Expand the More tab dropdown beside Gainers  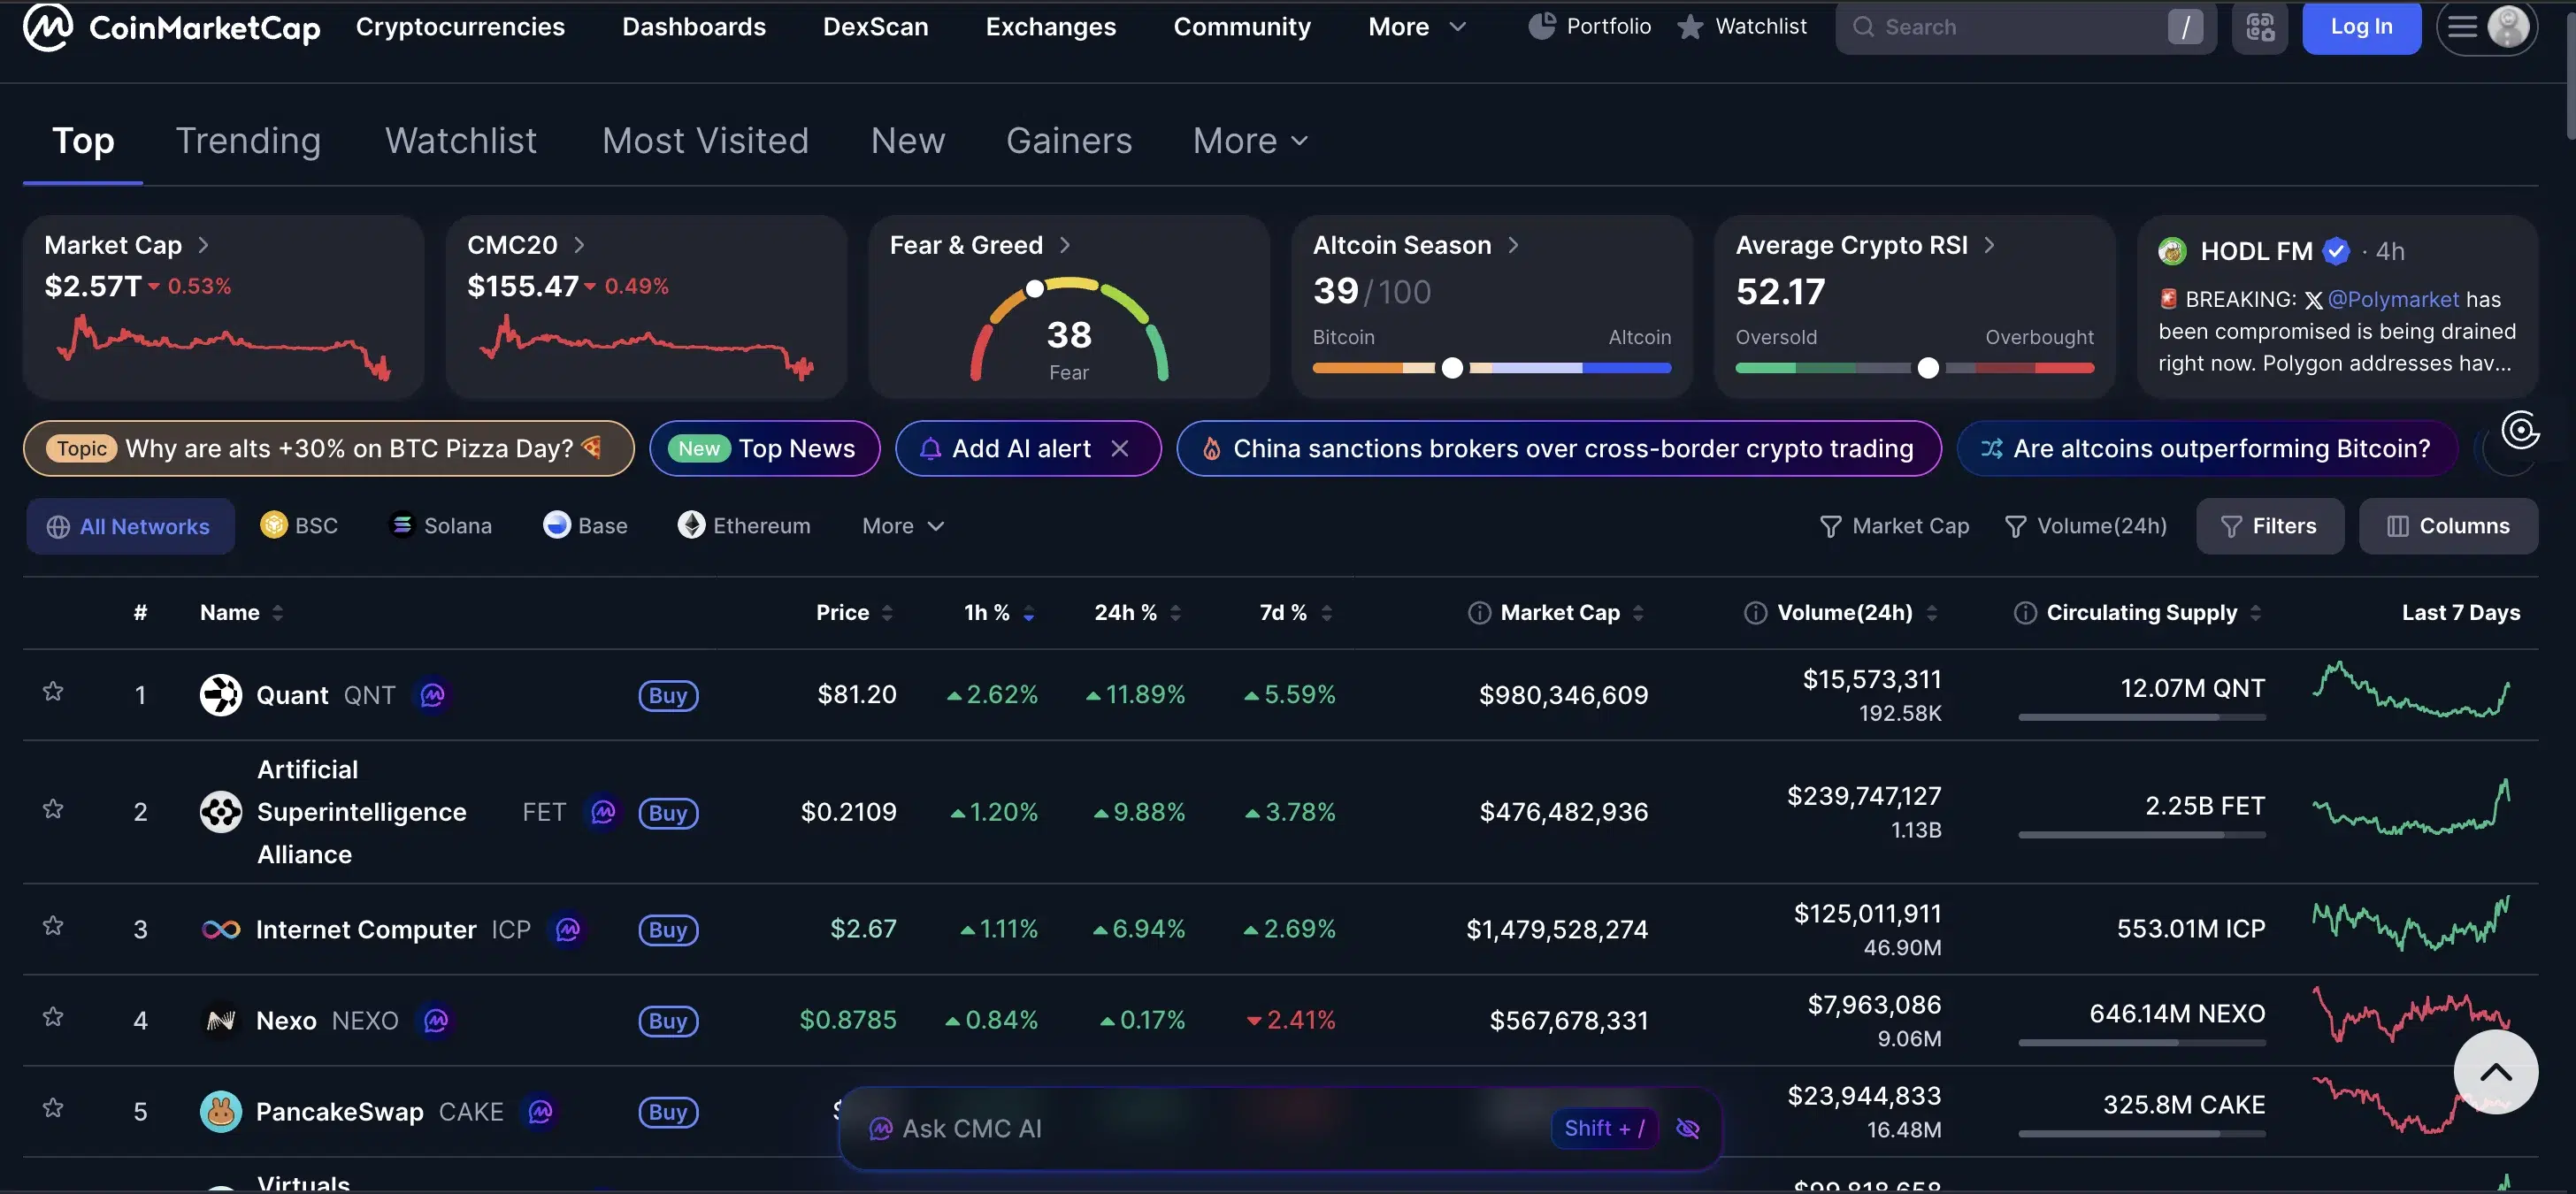coord(1250,141)
